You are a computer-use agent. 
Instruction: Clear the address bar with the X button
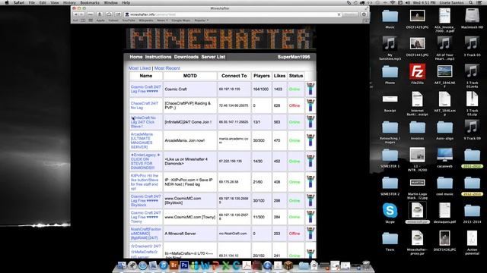click(x=339, y=14)
